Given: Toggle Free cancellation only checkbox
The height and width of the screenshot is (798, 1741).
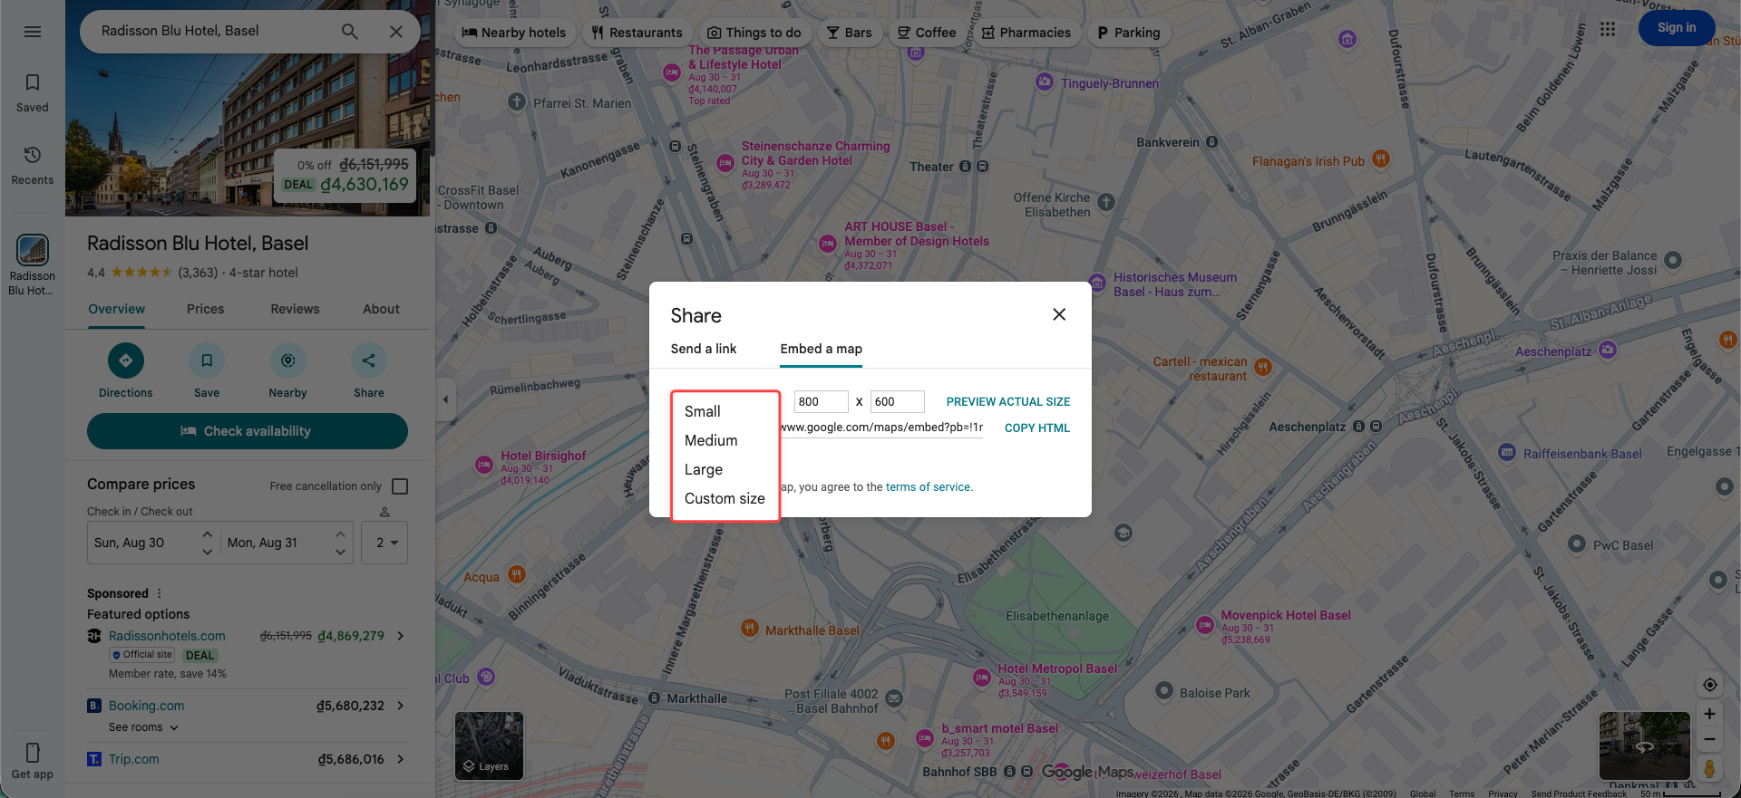Looking at the screenshot, I should (x=400, y=486).
